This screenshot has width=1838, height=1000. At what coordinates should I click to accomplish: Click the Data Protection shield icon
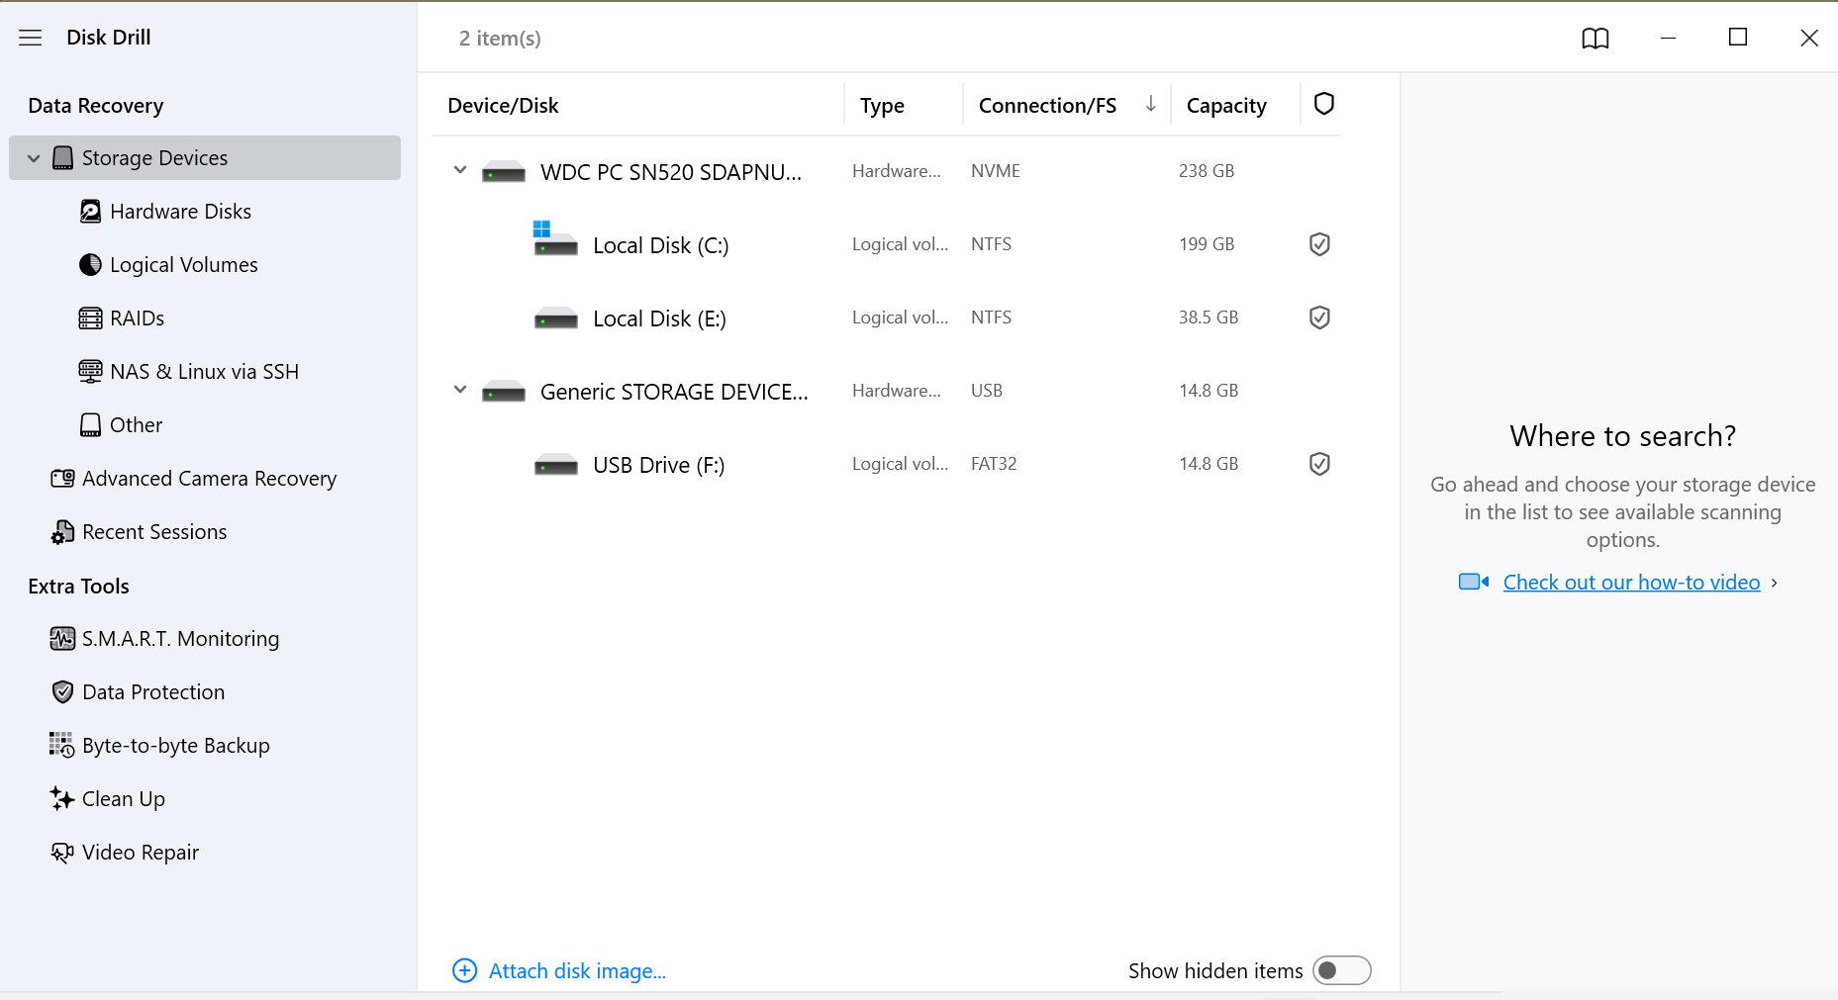click(x=62, y=692)
